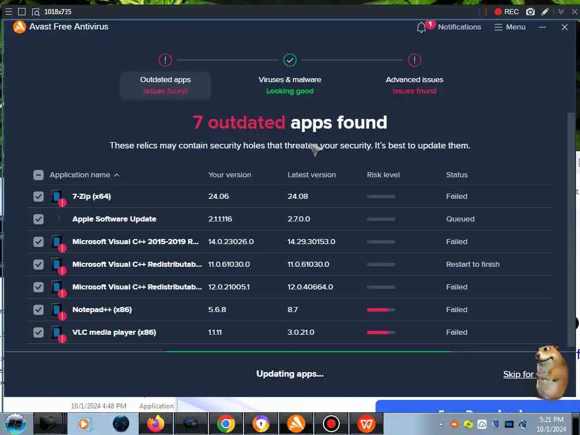
Task: Uncheck the Visual C++ 2015-2019 checkbox
Action: [x=39, y=241]
